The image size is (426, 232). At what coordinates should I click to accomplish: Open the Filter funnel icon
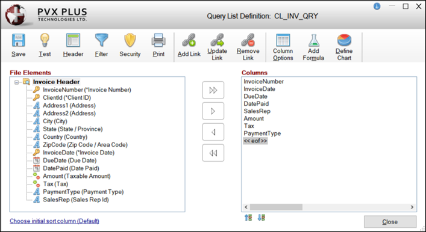[x=101, y=40]
